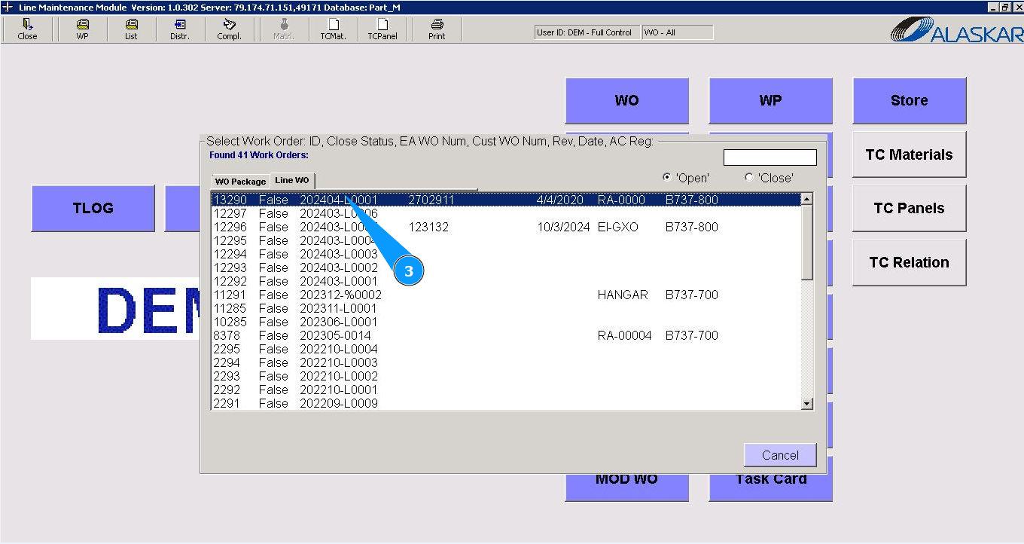Click the list scrollbar up arrow
The height and width of the screenshot is (544, 1024).
(807, 200)
